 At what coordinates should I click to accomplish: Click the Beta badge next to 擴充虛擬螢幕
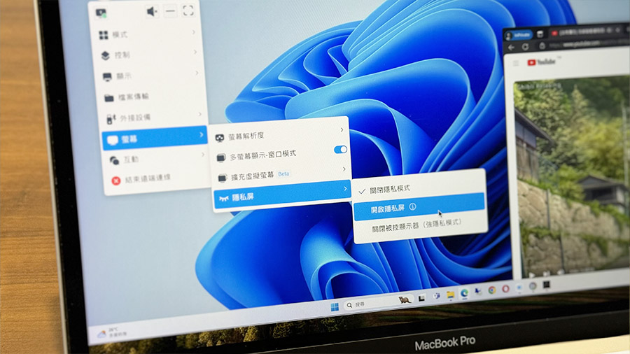click(x=283, y=174)
